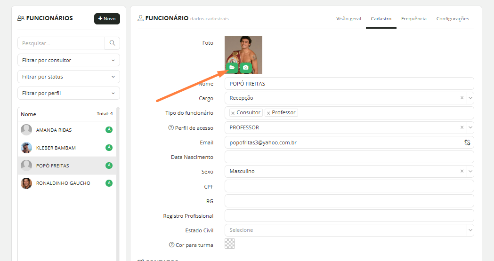Click the Registro Profissional field
494x261 pixels.
coord(349,216)
